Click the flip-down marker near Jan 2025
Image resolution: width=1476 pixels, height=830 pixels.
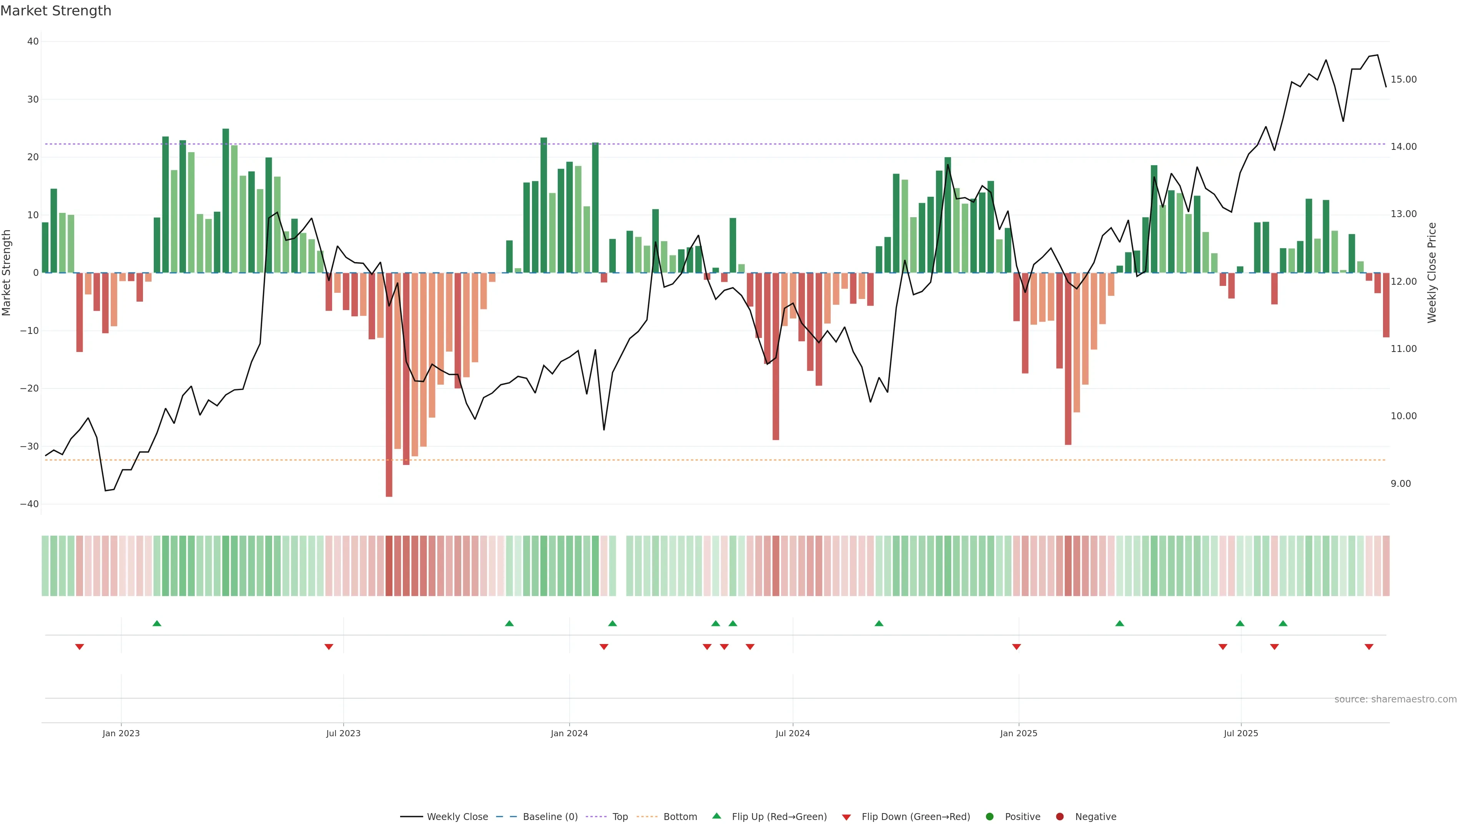1016,647
